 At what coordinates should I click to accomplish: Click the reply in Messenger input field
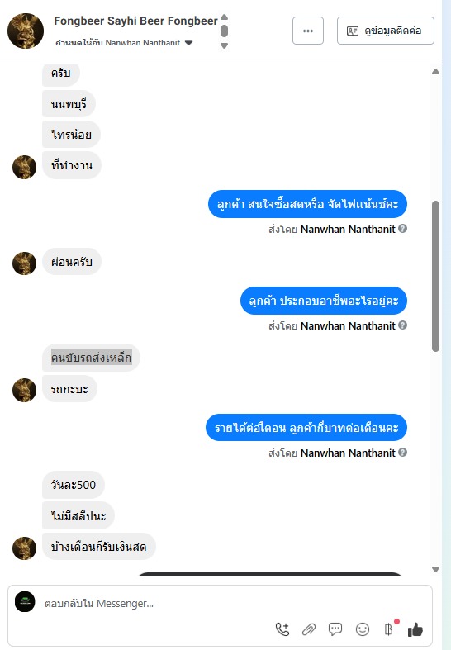point(232,603)
